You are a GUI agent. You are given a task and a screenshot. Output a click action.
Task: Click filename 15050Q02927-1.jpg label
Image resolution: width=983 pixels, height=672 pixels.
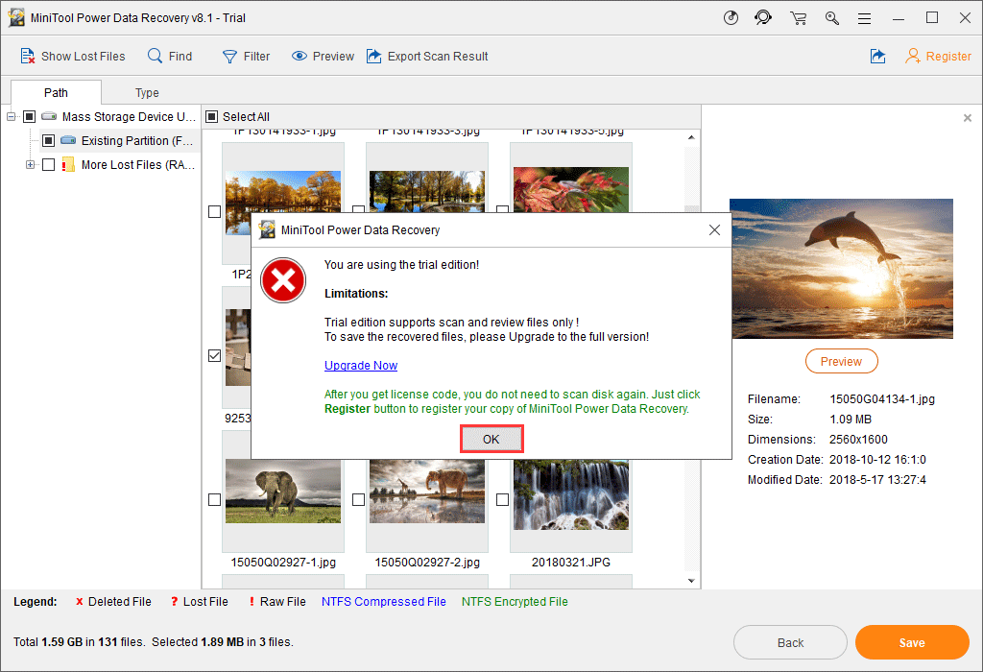pyautogui.click(x=283, y=563)
